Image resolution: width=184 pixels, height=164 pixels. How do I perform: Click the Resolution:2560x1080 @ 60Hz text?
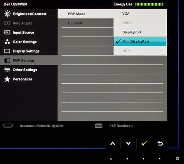pyautogui.click(x=42, y=126)
